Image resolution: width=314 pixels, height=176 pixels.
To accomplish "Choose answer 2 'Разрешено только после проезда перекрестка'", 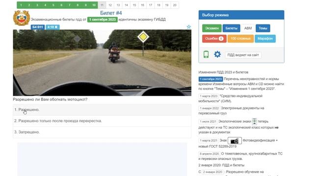I will point(102,121).
